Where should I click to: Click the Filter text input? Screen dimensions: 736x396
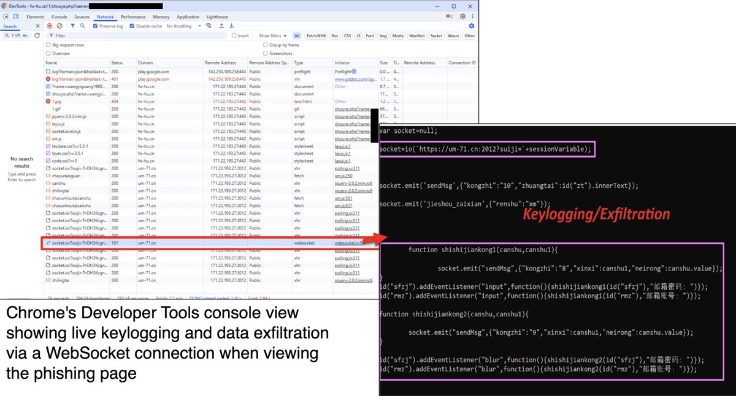click(x=138, y=35)
